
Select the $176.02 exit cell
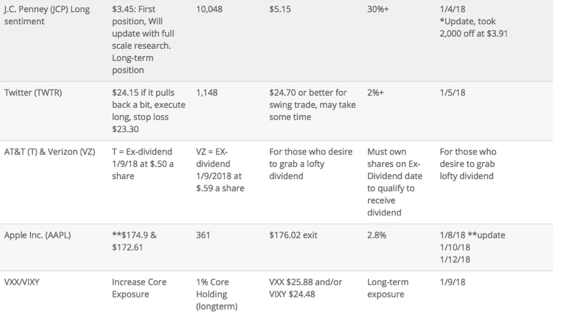point(293,235)
